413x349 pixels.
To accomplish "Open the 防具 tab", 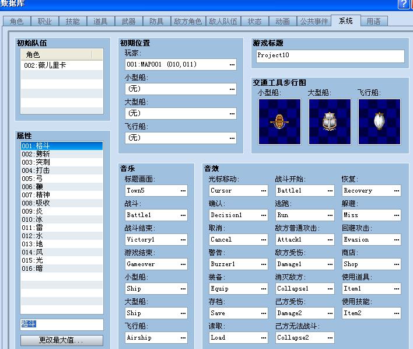I will pos(156,22).
